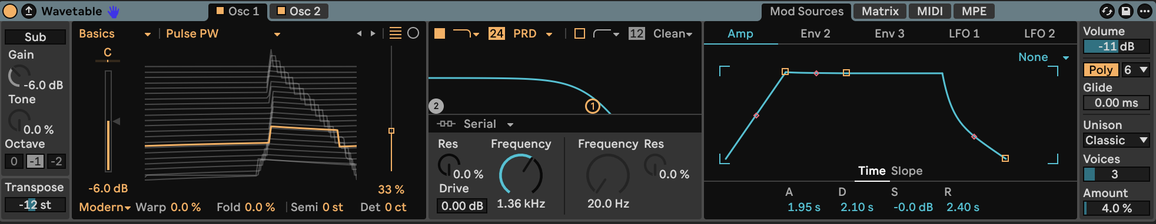The height and width of the screenshot is (224, 1156).
Task: Open filter 1 type shape dropdown
Action: pyautogui.click(x=467, y=33)
